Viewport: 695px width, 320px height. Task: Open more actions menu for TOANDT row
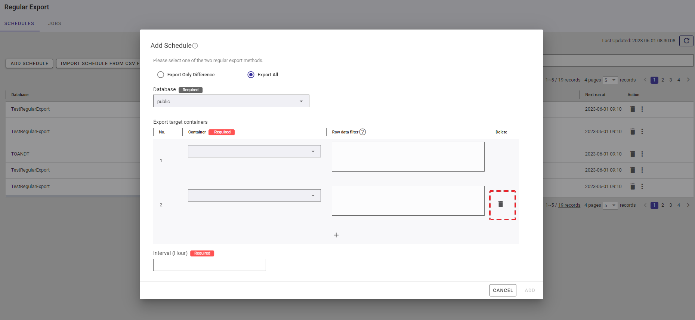tap(642, 154)
